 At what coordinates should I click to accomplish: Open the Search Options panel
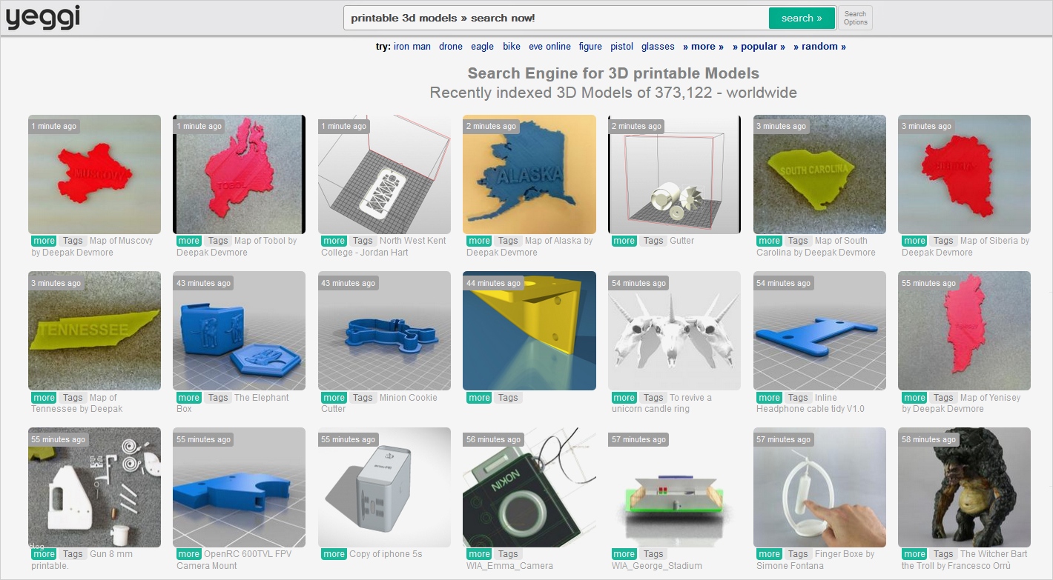pos(855,16)
